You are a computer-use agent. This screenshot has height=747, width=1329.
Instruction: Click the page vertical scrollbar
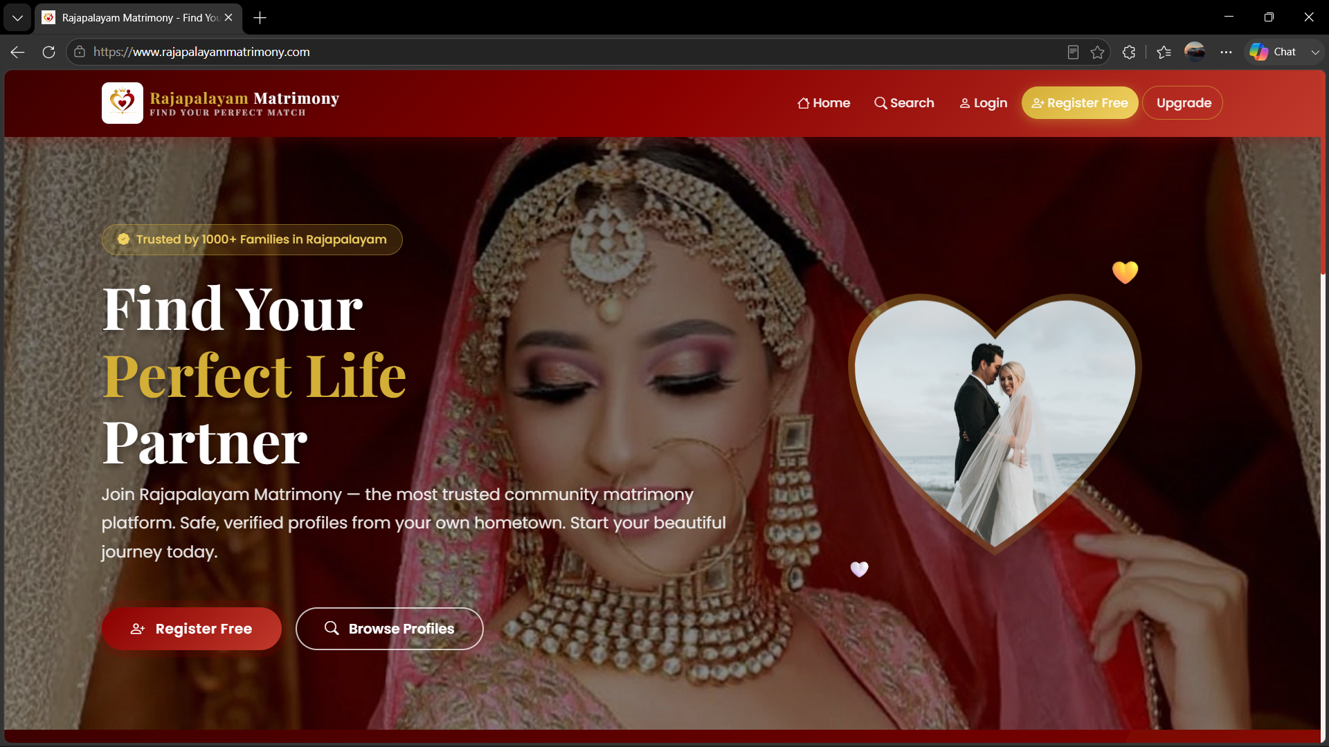(1323, 173)
